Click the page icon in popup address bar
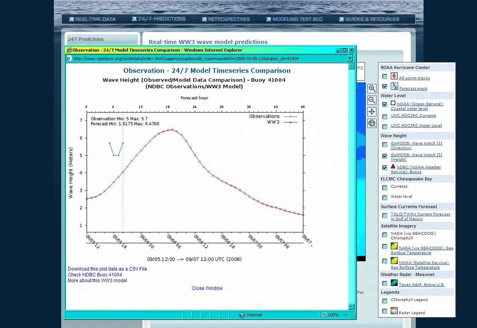The image size is (477, 328). click(69, 58)
